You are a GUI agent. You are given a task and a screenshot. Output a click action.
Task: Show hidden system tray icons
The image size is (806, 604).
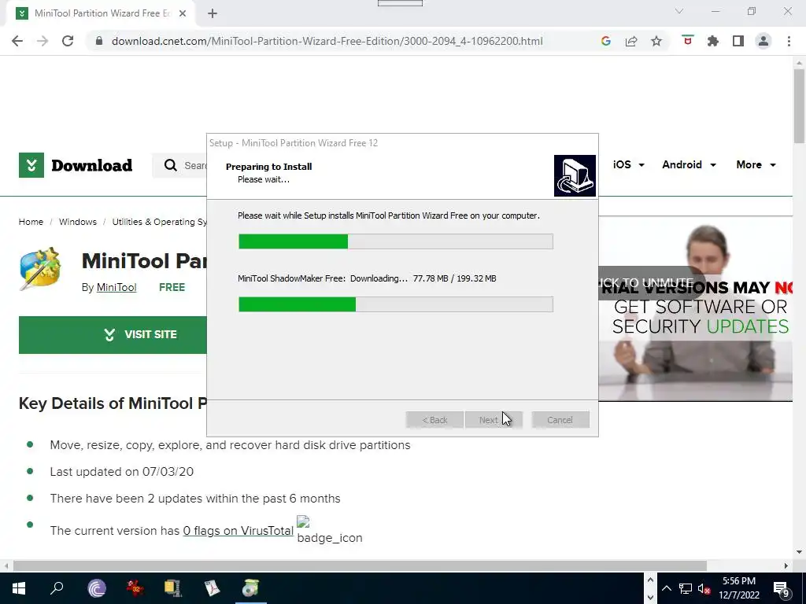tap(666, 588)
